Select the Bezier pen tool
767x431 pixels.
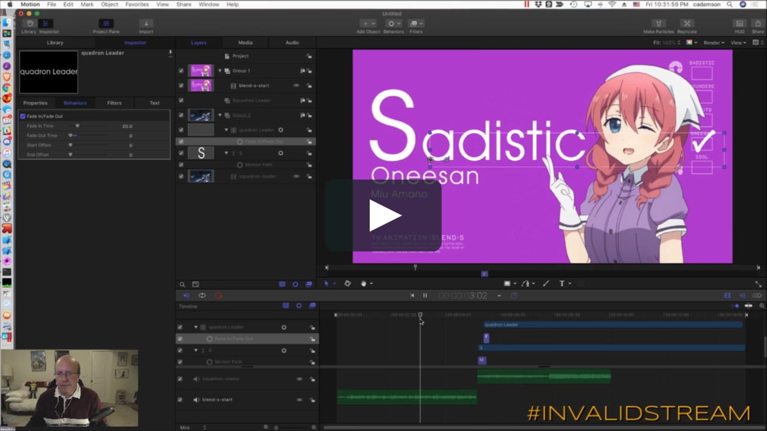click(x=526, y=283)
